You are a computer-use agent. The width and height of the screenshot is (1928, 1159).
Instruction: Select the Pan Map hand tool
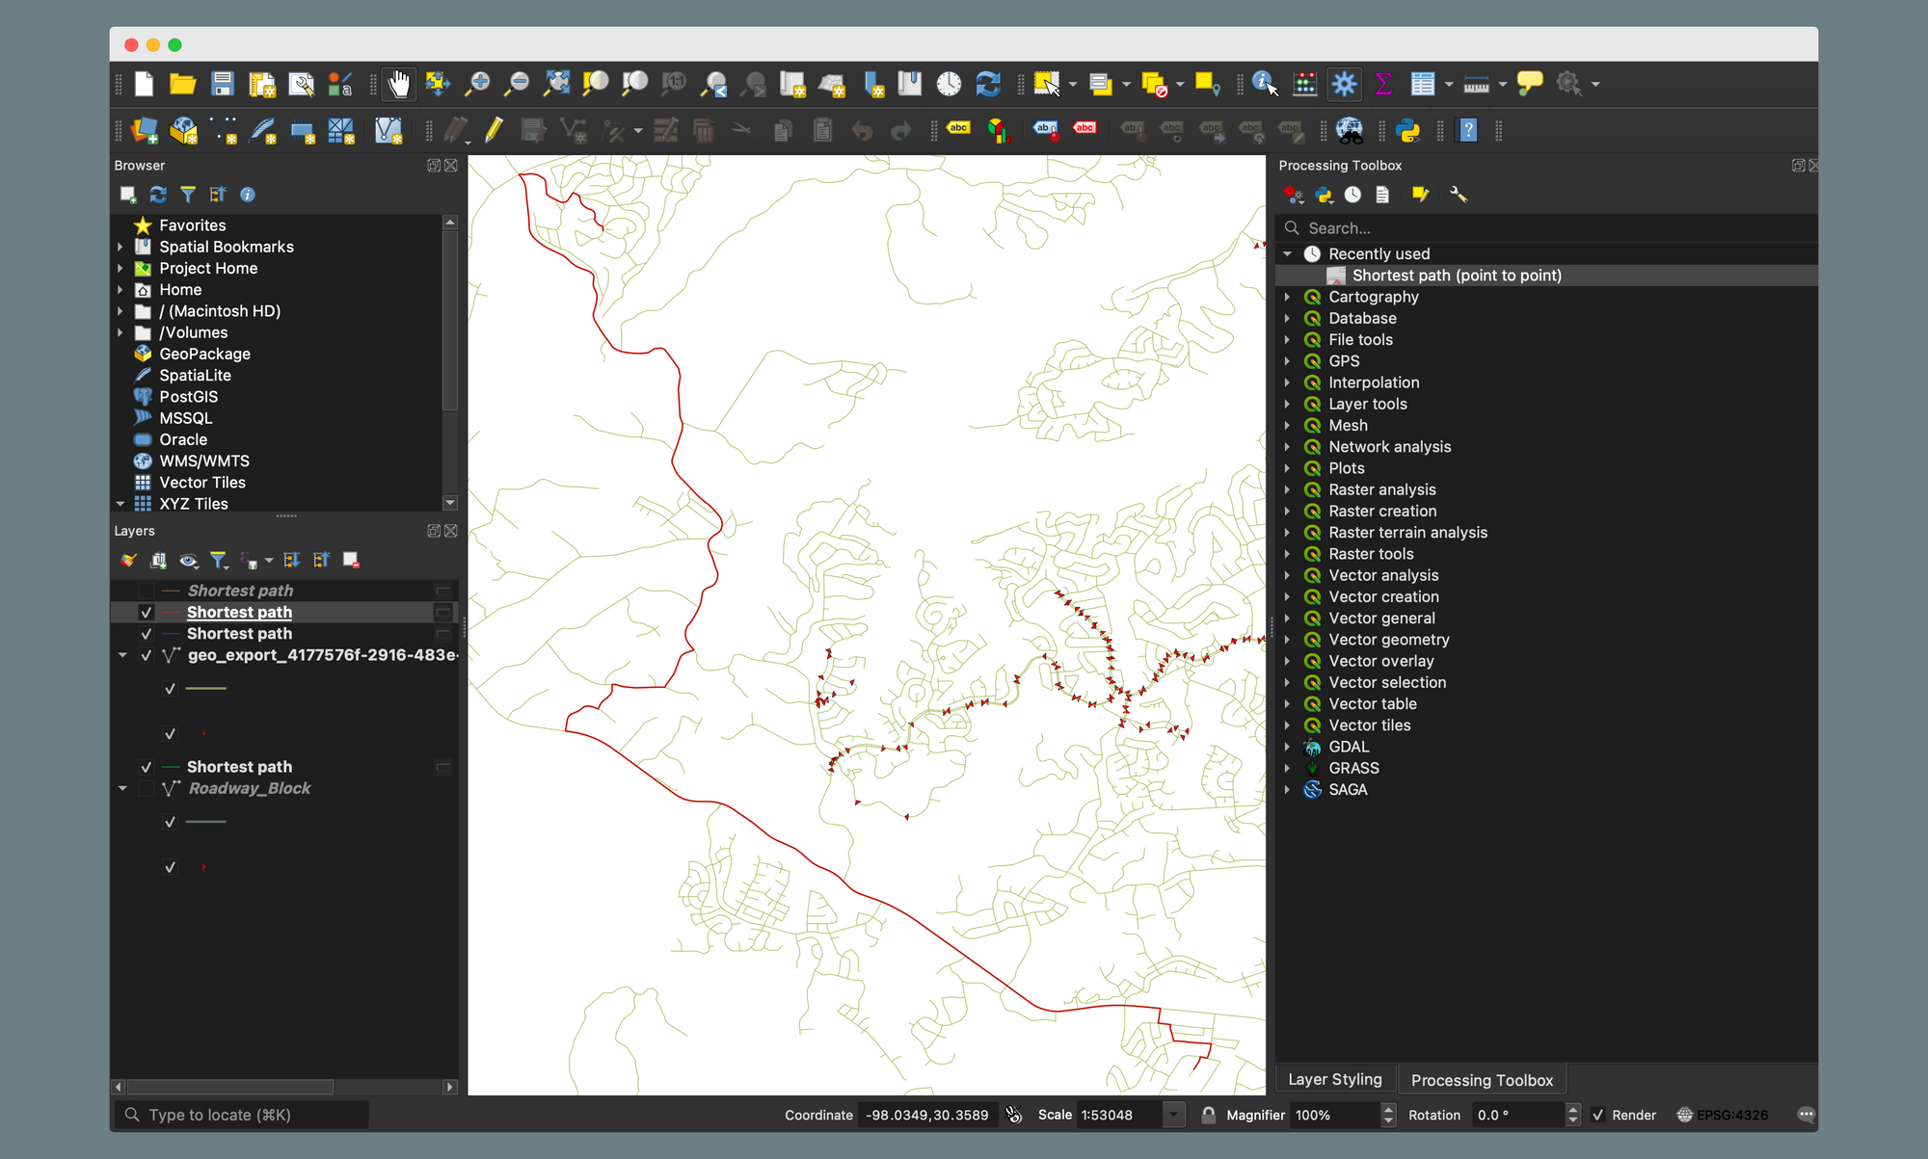[398, 85]
